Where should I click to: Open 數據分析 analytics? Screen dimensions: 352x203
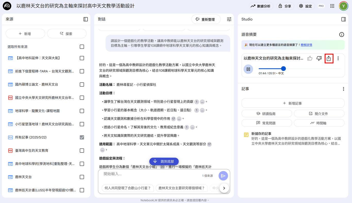pyautogui.click(x=261, y=6)
